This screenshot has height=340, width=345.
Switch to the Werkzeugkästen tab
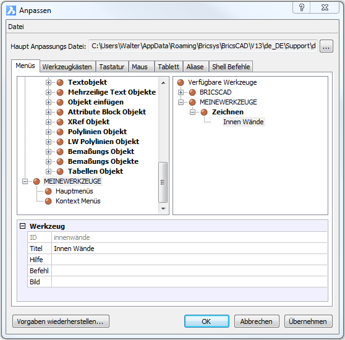67,67
